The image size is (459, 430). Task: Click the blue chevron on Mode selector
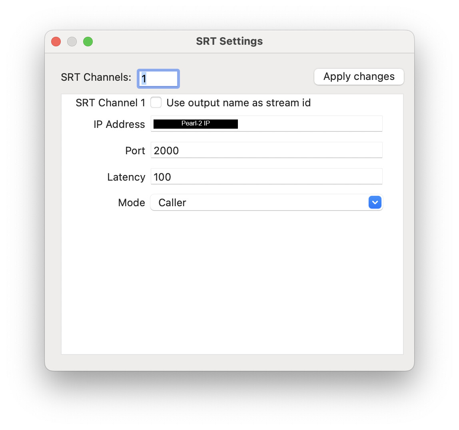(x=375, y=203)
